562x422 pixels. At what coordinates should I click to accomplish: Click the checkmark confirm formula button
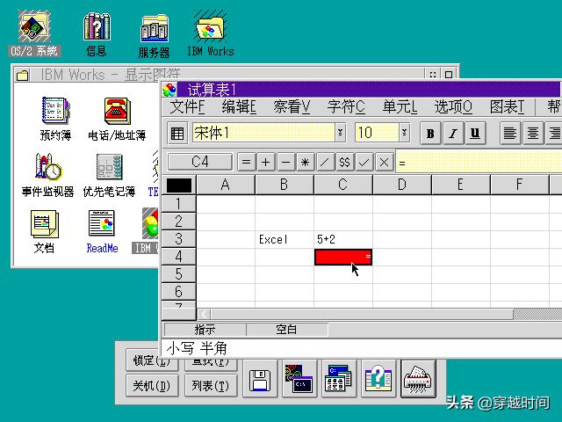364,162
